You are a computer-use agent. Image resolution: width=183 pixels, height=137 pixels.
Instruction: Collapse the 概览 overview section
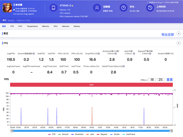pyautogui.click(x=178, y=34)
